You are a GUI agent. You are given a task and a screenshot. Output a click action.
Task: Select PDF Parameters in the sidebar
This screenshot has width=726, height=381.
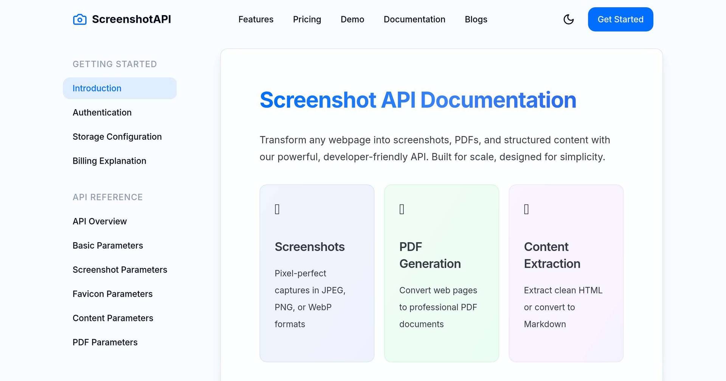[105, 342]
